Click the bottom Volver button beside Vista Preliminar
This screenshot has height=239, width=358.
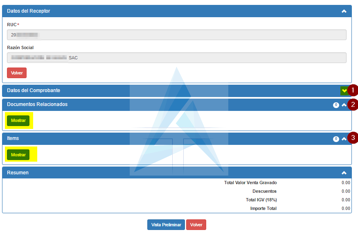[196, 225]
